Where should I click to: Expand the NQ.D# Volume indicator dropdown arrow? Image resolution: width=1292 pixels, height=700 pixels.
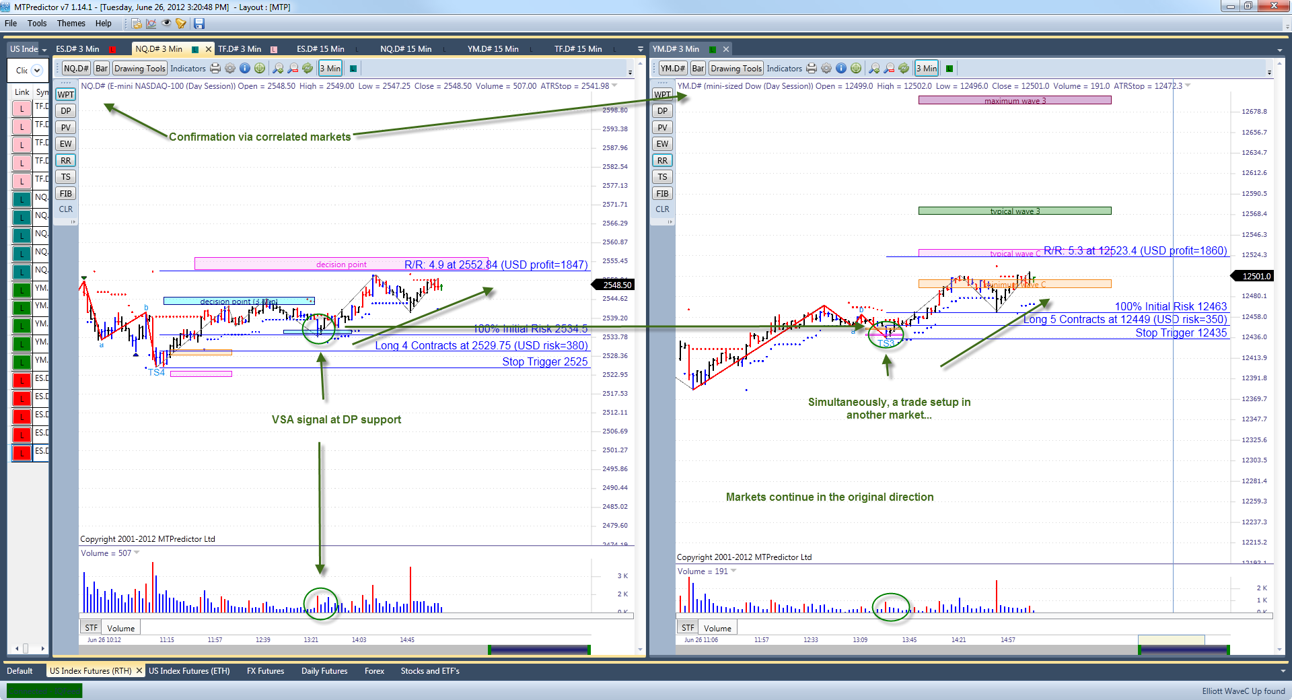(x=137, y=553)
